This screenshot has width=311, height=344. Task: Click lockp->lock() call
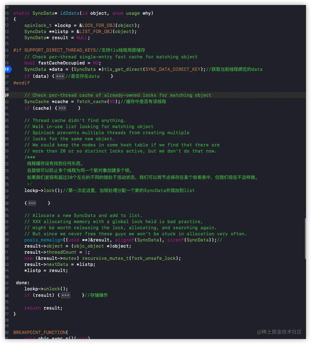[44, 190]
